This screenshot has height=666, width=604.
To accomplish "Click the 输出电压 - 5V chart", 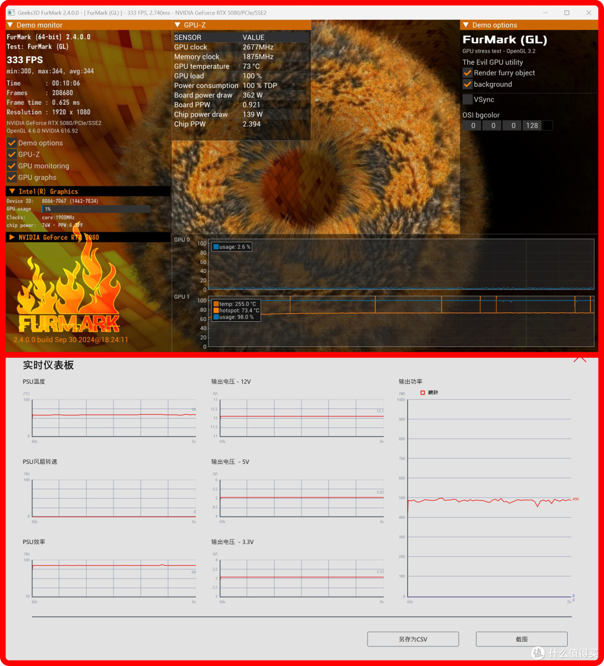I will 302,498.
